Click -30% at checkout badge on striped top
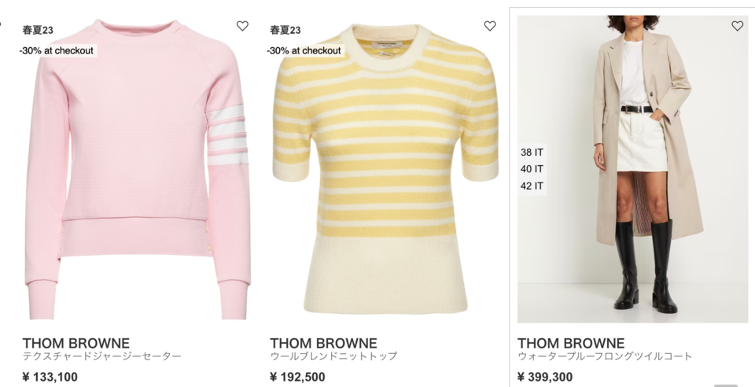Viewport: 755px width, 387px height. [304, 50]
